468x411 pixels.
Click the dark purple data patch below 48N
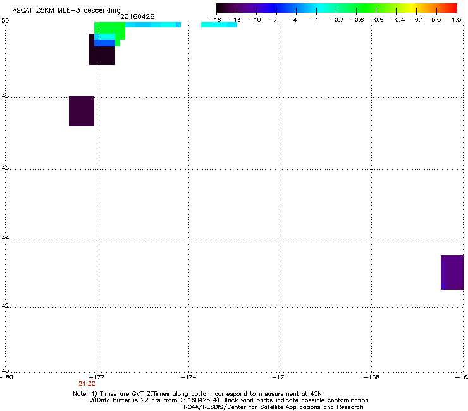[x=82, y=111]
